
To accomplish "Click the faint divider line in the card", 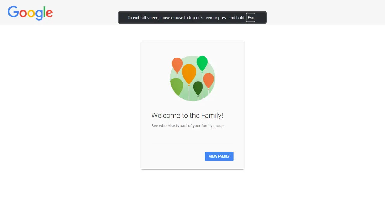I will click(192, 144).
